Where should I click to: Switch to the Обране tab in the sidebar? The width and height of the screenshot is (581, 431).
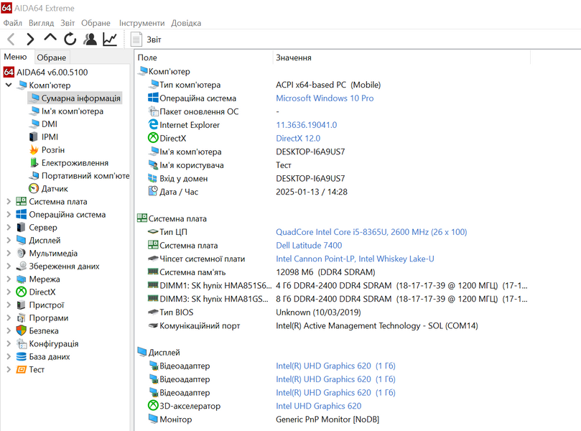[52, 57]
